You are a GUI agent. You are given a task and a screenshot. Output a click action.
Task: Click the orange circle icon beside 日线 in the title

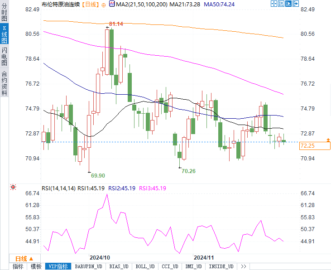point(104,5)
